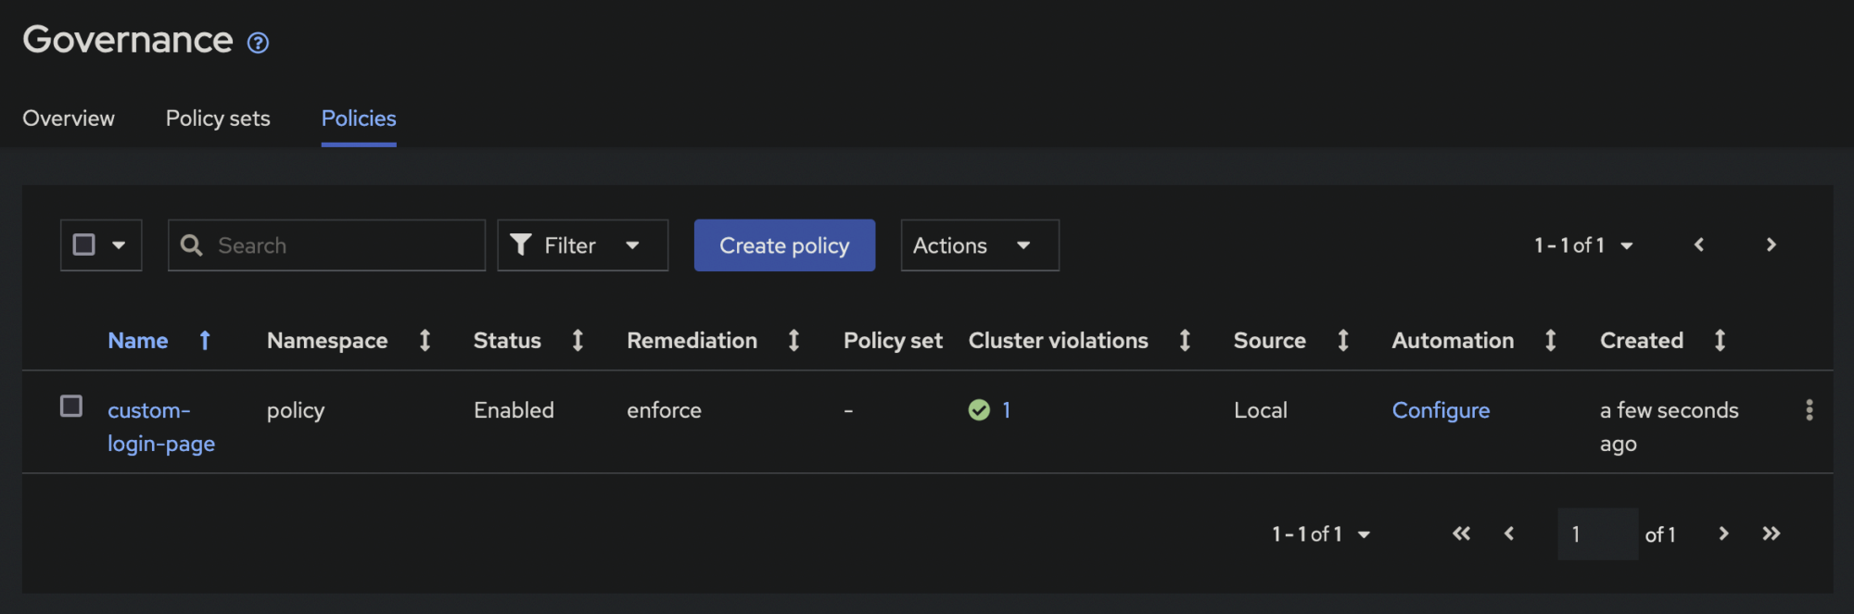Image resolution: width=1854 pixels, height=614 pixels.
Task: Sort by Remediation column arrows
Action: point(794,341)
